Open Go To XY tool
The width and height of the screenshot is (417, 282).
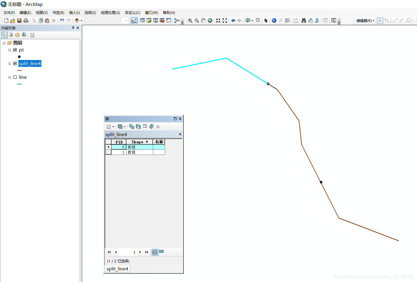(x=317, y=21)
